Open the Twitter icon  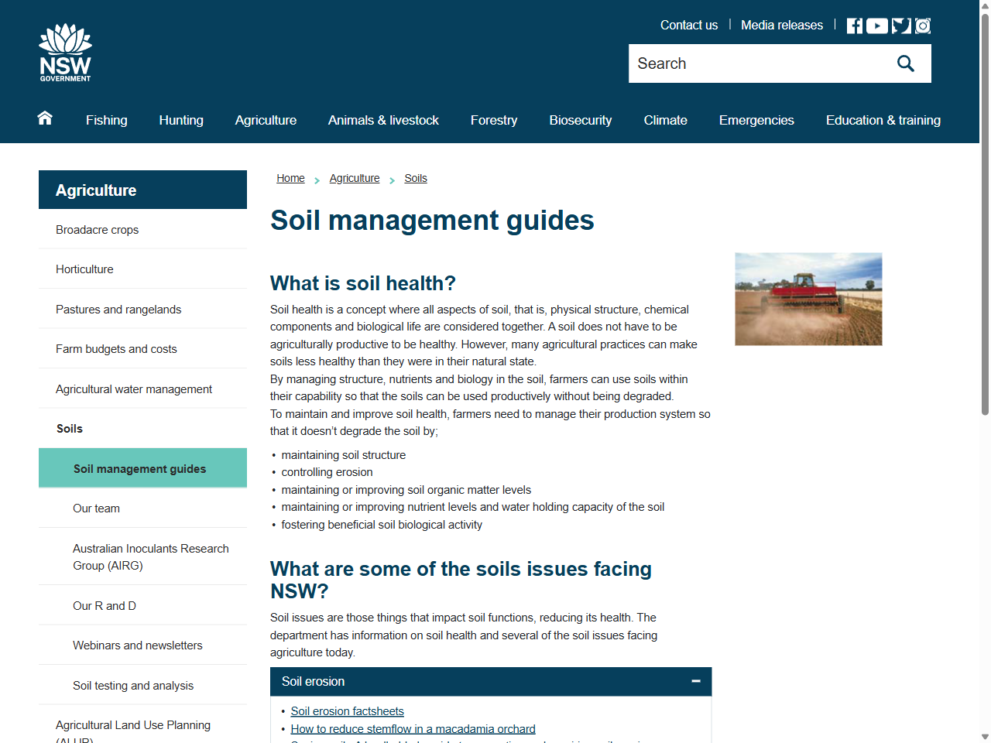(900, 25)
